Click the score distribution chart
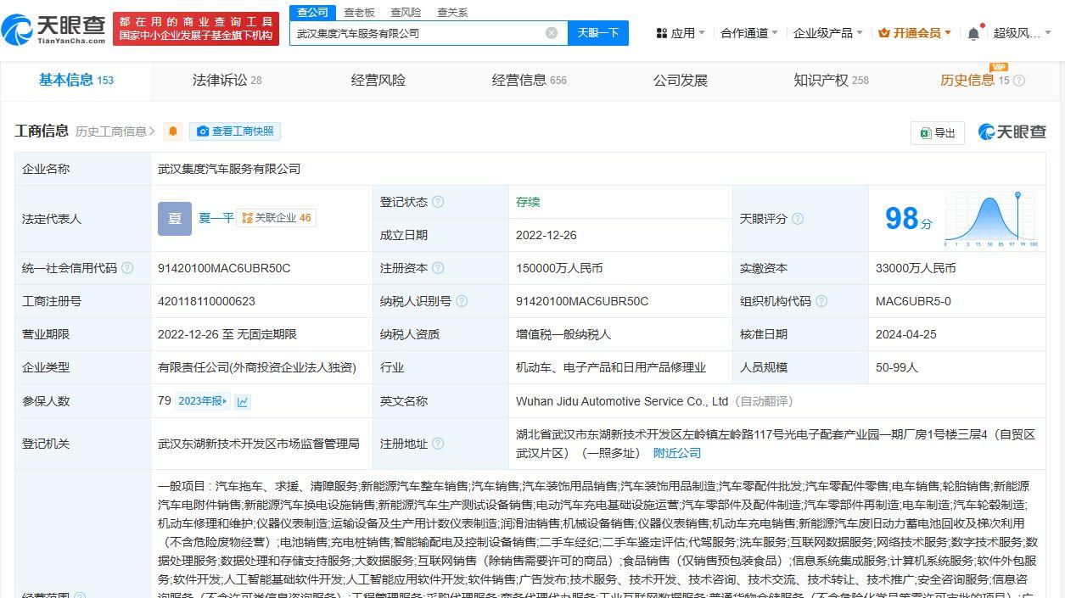Screen dimensions: 1065x598 tap(991, 219)
